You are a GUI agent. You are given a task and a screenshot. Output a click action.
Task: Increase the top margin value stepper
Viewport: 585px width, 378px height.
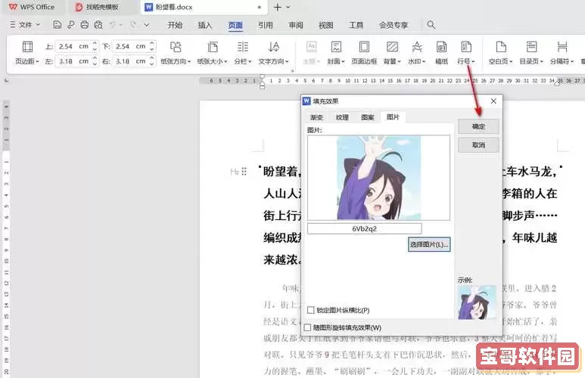click(95, 43)
